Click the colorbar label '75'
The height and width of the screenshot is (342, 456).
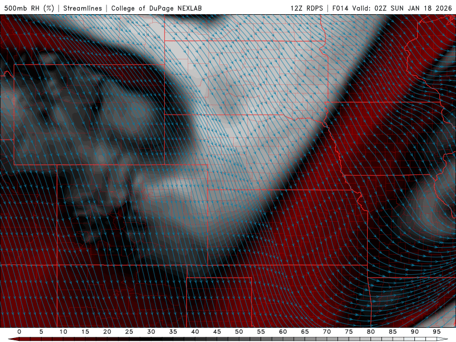point(349,332)
